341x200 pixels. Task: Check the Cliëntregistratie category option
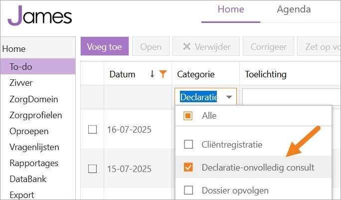[188, 145]
